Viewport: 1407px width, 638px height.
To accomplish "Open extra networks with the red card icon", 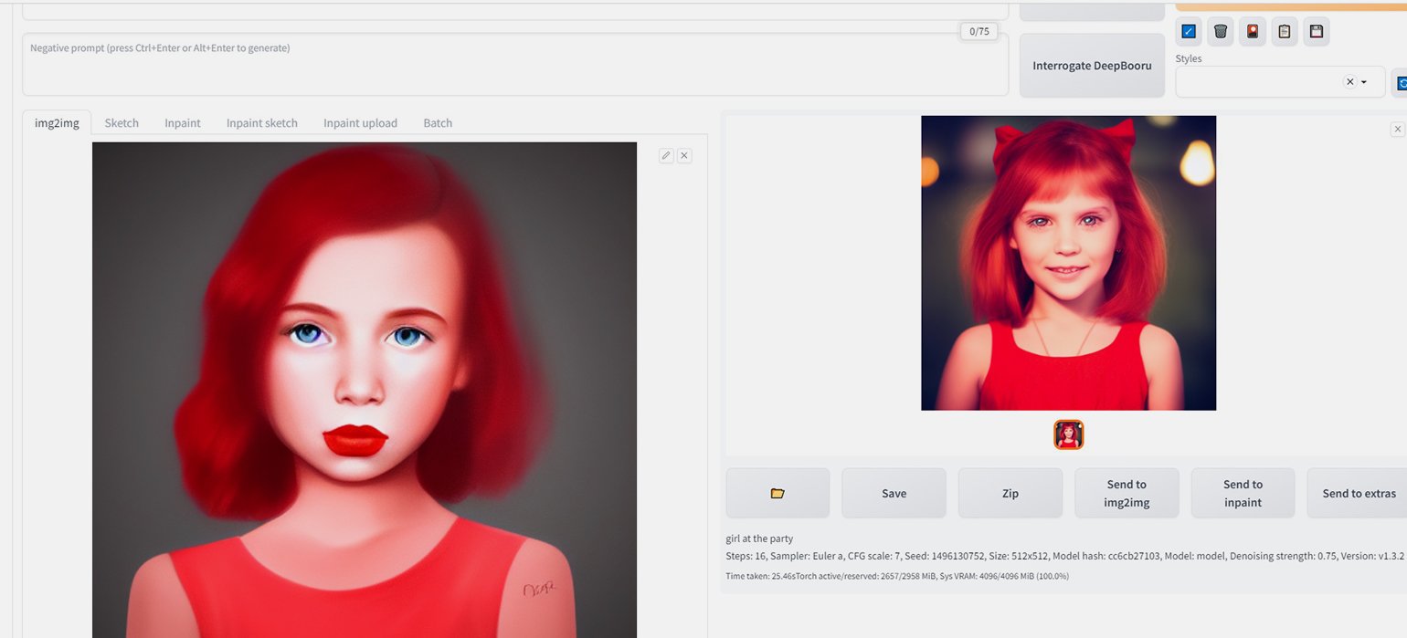I will point(1252,32).
